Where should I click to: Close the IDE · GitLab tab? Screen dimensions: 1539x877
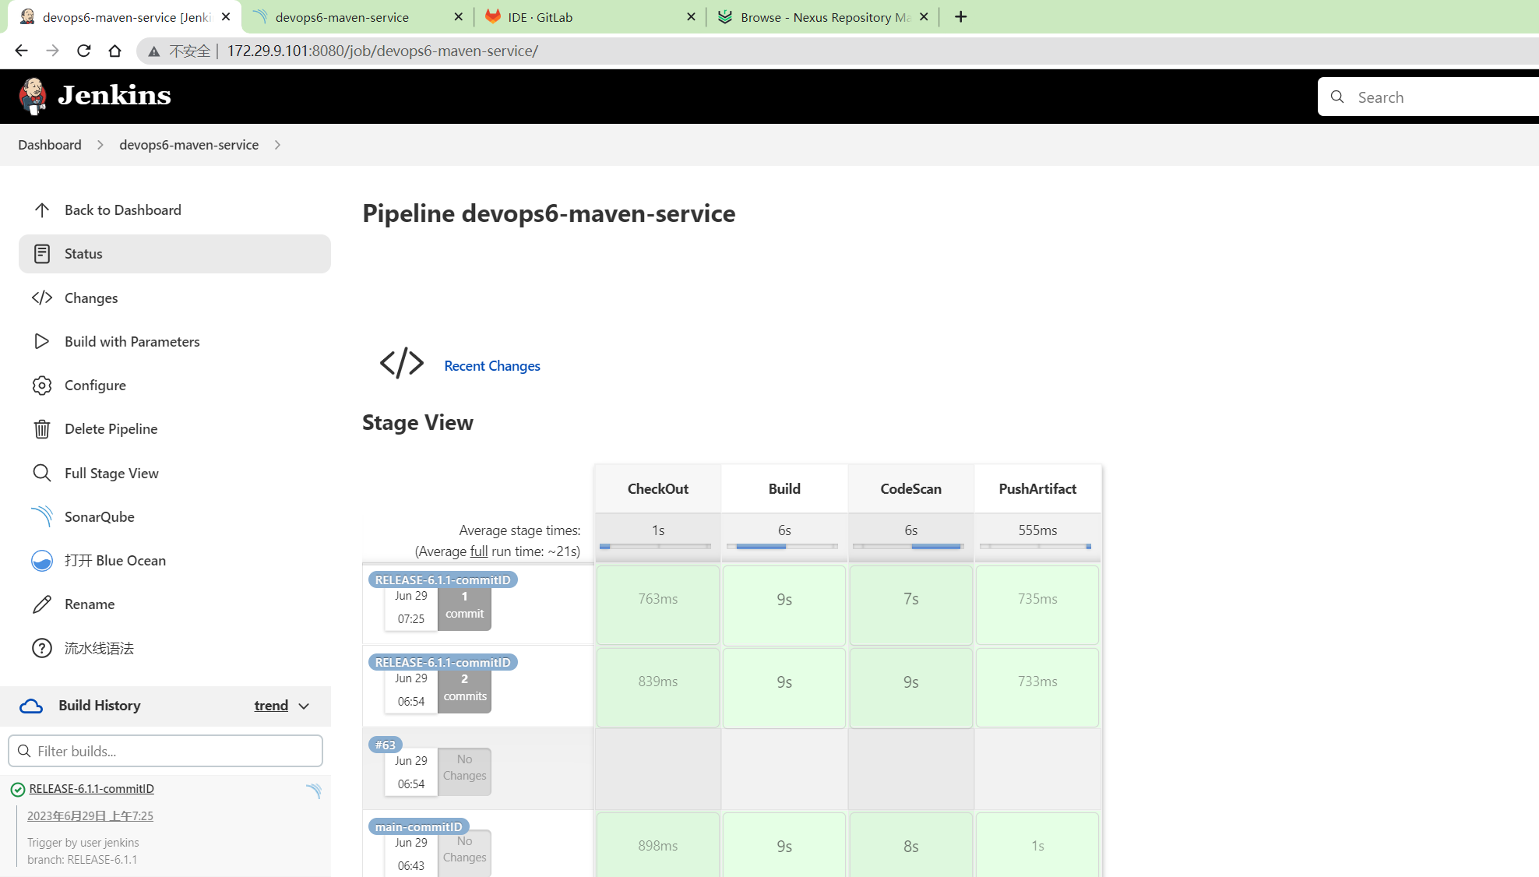(x=691, y=17)
